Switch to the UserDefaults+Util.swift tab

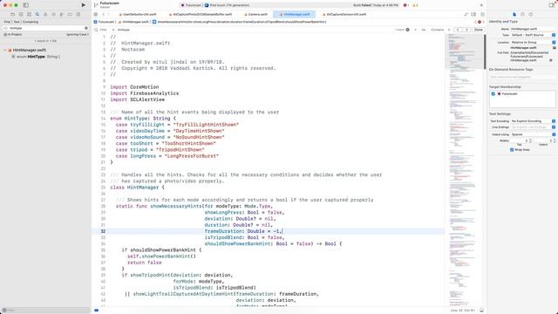click(138, 15)
